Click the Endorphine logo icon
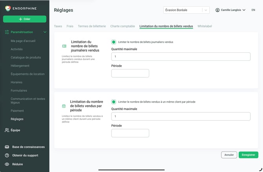Image resolution: width=263 pixels, height=172 pixels. 8,8
